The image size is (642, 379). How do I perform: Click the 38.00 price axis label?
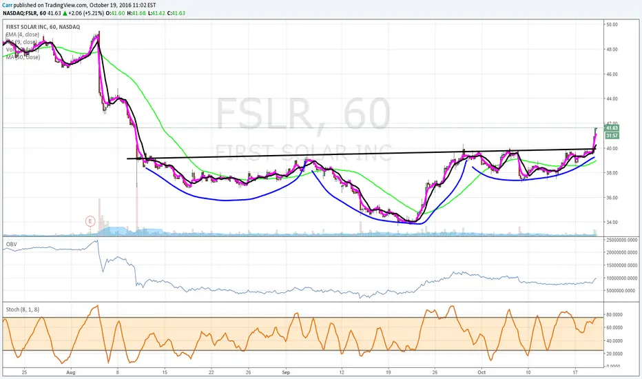[x=612, y=173]
